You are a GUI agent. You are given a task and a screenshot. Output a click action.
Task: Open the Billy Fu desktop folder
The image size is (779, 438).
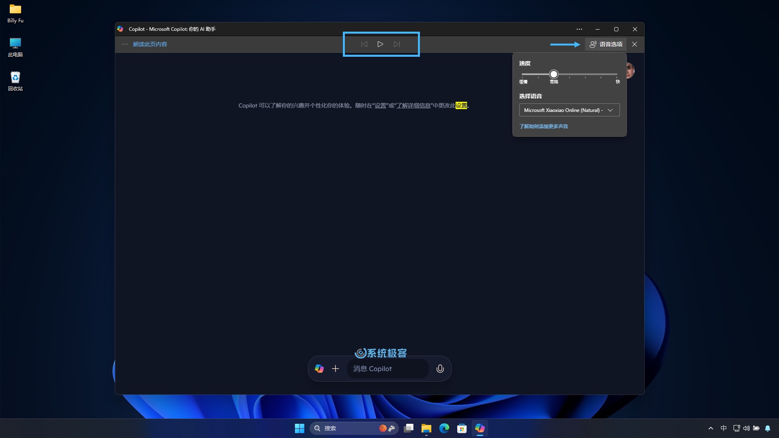click(15, 14)
